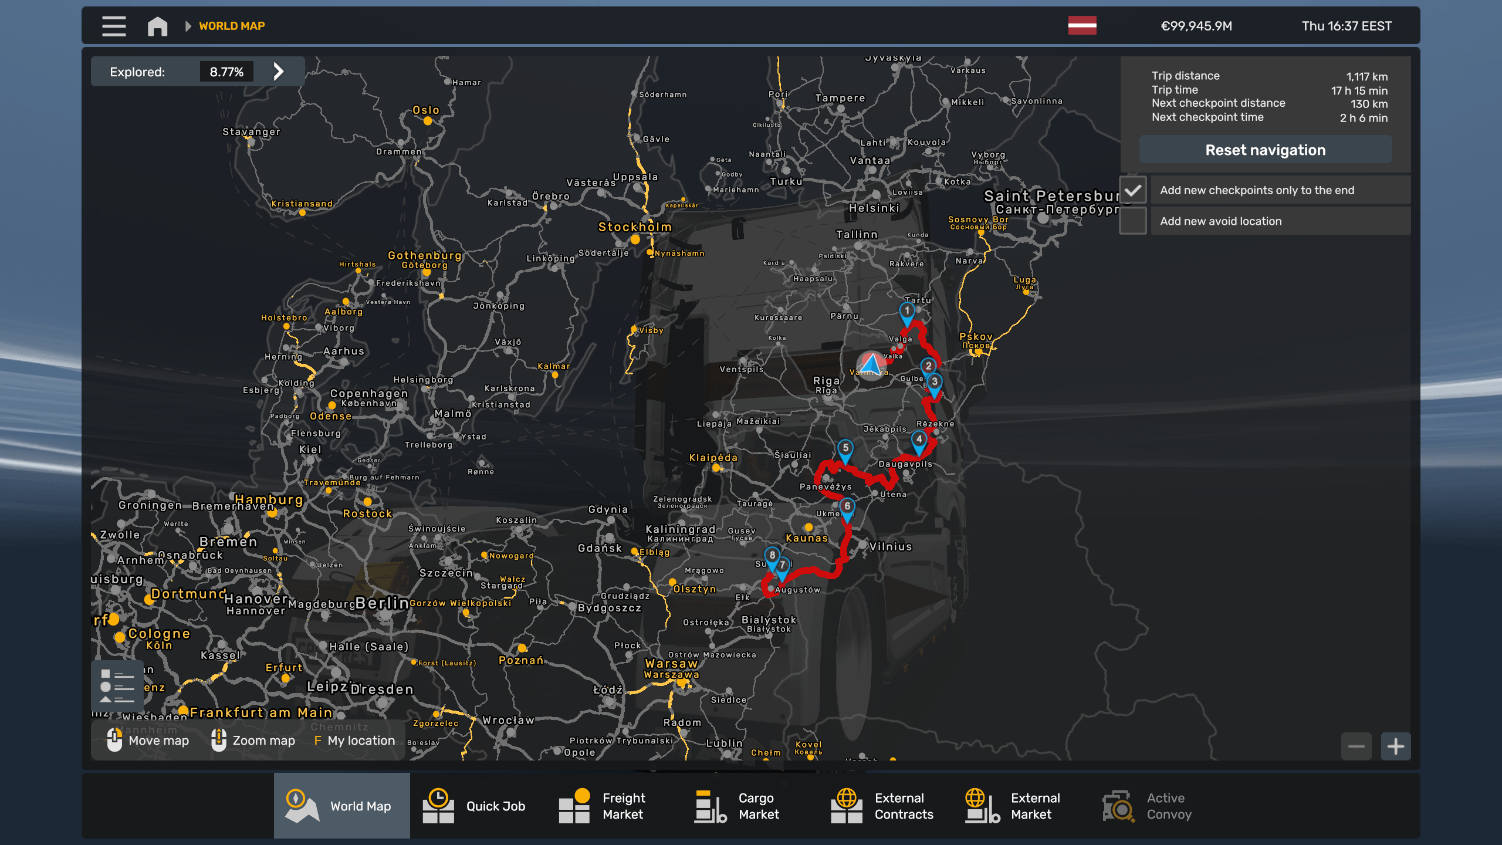This screenshot has height=845, width=1502.
Task: Open the map legend icon
Action: 117,686
